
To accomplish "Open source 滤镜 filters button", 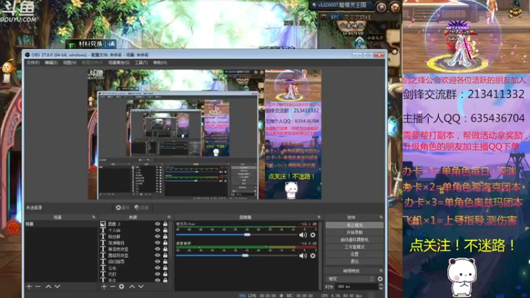I will click(142, 207).
